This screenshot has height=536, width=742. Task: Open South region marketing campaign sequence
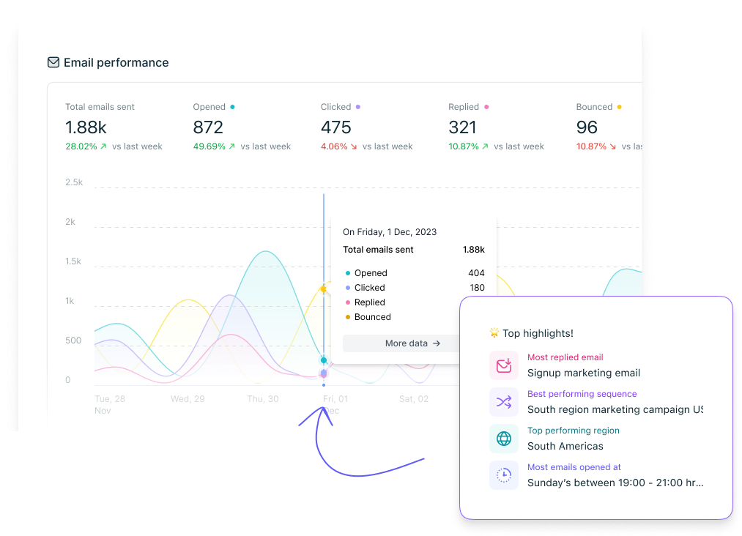coord(615,409)
